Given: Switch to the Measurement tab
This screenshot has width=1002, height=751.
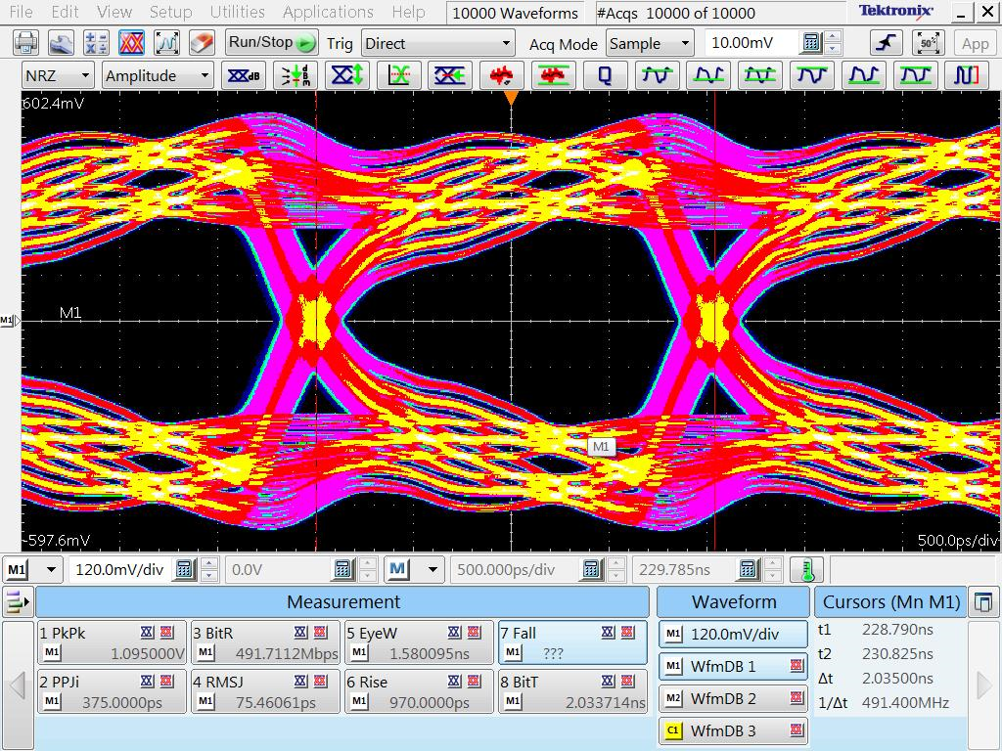Looking at the screenshot, I should click(343, 602).
